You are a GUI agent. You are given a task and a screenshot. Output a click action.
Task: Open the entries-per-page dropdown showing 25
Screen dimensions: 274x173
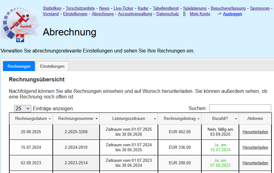tap(23, 108)
